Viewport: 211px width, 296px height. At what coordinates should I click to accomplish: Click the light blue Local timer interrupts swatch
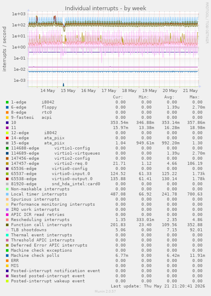click(7, 194)
